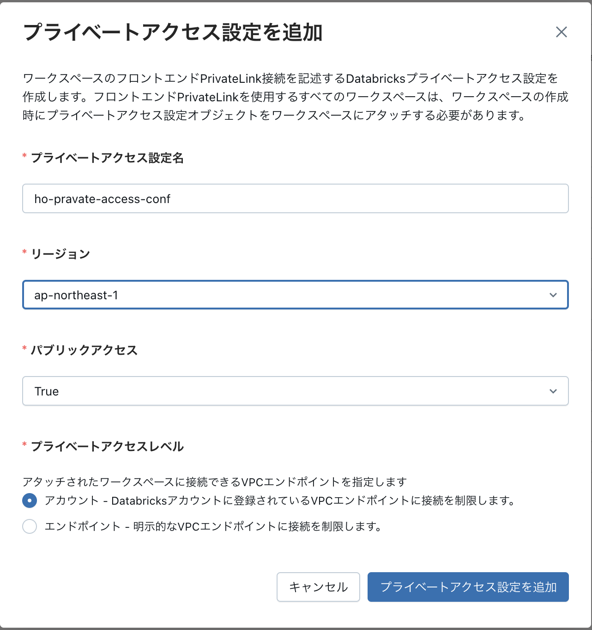Focus the ho-pravate-access-conf name field
The height and width of the screenshot is (630, 592).
[x=295, y=199]
